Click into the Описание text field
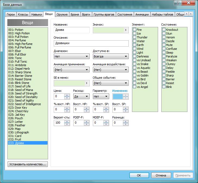Image resolution: width=198 pixels, height=183 pixels. pos(91,43)
